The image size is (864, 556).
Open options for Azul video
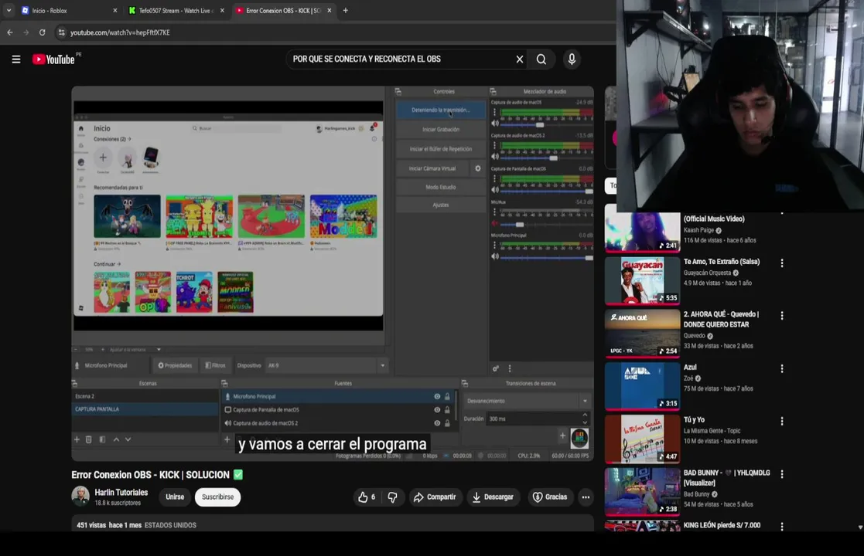[x=782, y=368]
